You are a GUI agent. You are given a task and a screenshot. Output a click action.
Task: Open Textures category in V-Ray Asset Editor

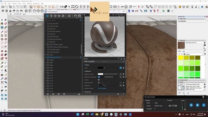(63, 16)
